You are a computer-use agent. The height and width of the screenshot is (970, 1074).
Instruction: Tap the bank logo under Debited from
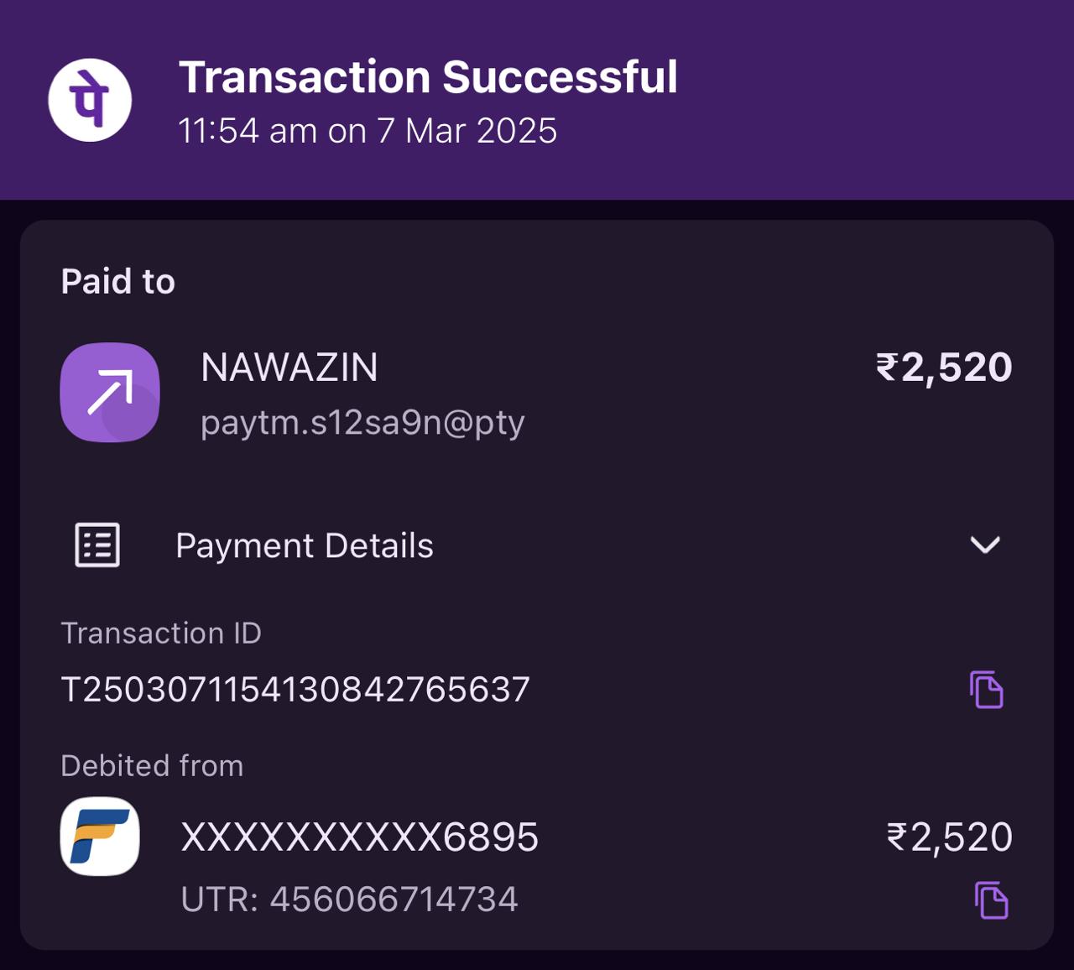point(100,837)
